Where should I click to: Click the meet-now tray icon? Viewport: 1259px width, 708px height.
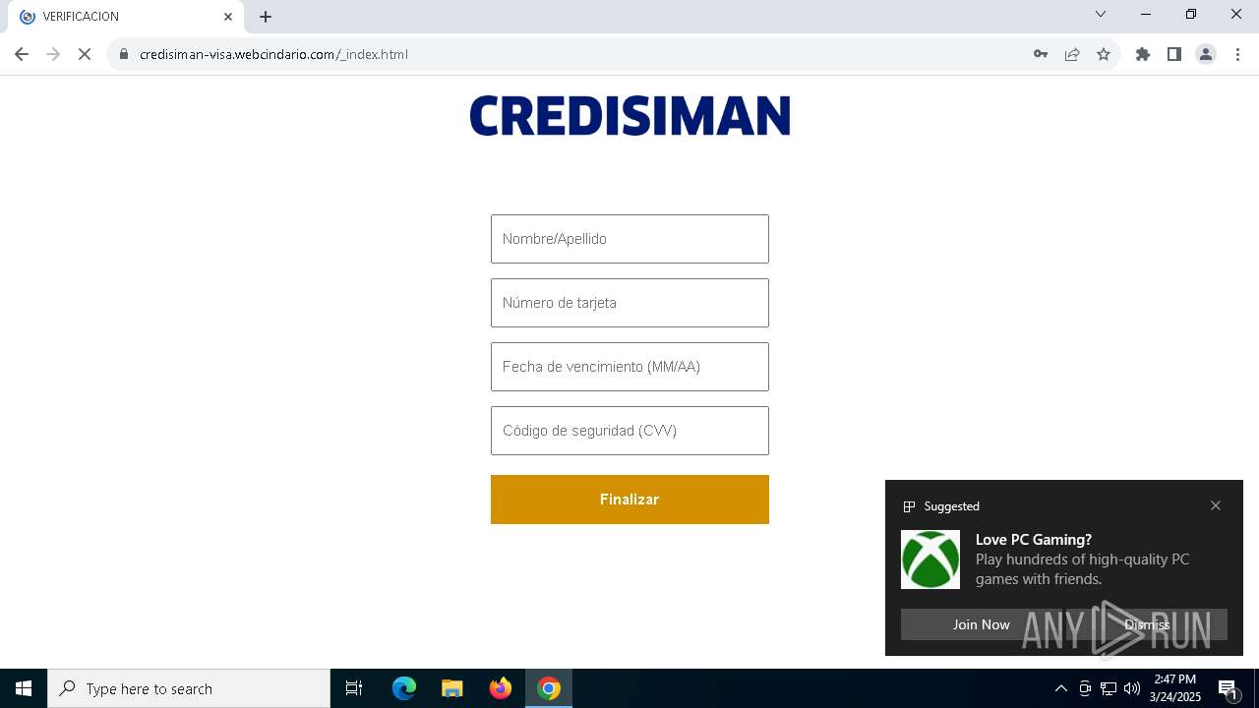(1085, 688)
